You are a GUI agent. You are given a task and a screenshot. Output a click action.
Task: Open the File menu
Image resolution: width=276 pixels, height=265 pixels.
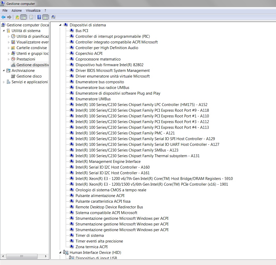pos(5,10)
